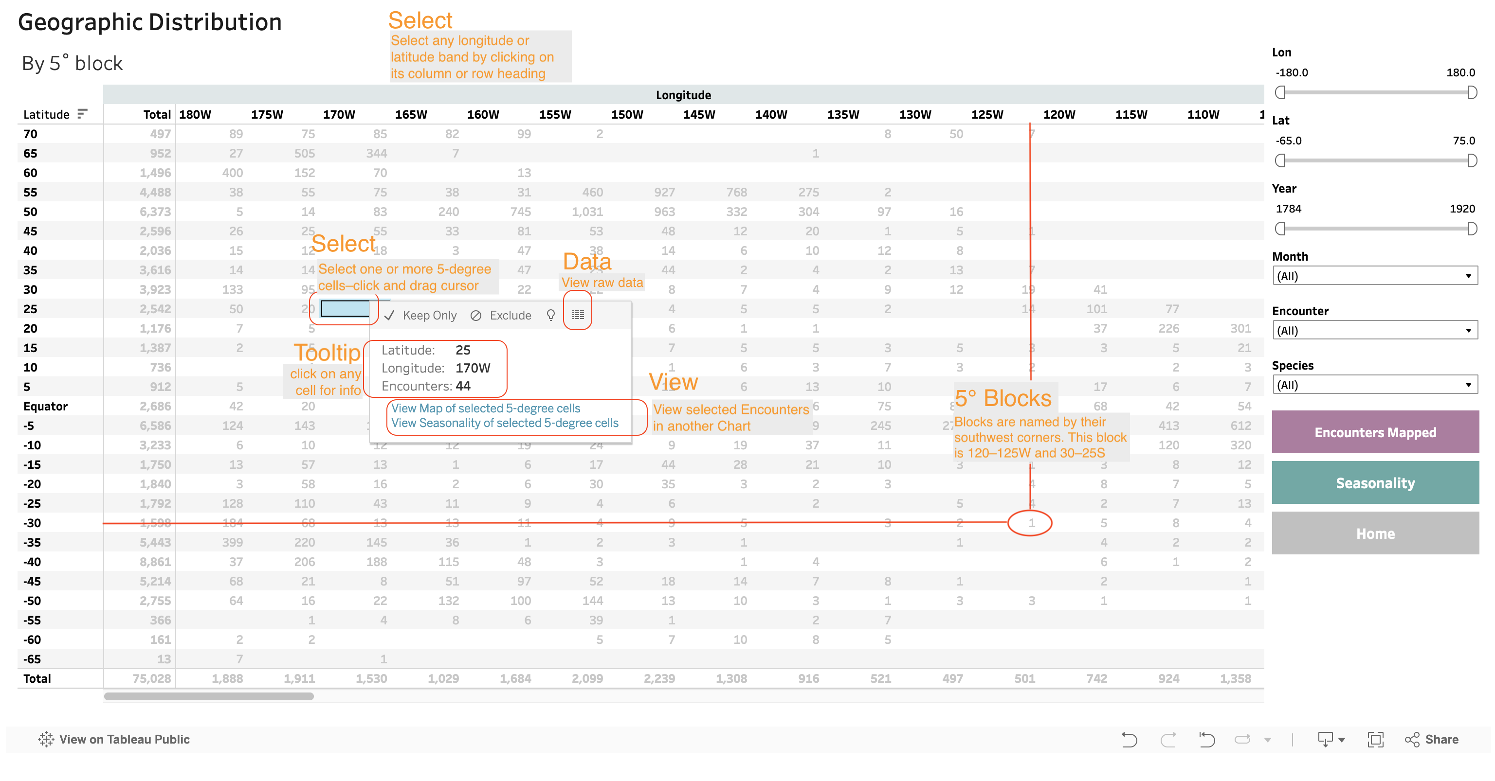Image resolution: width=1495 pixels, height=781 pixels.
Task: Click the Year slider's left handle
Action: [1280, 229]
